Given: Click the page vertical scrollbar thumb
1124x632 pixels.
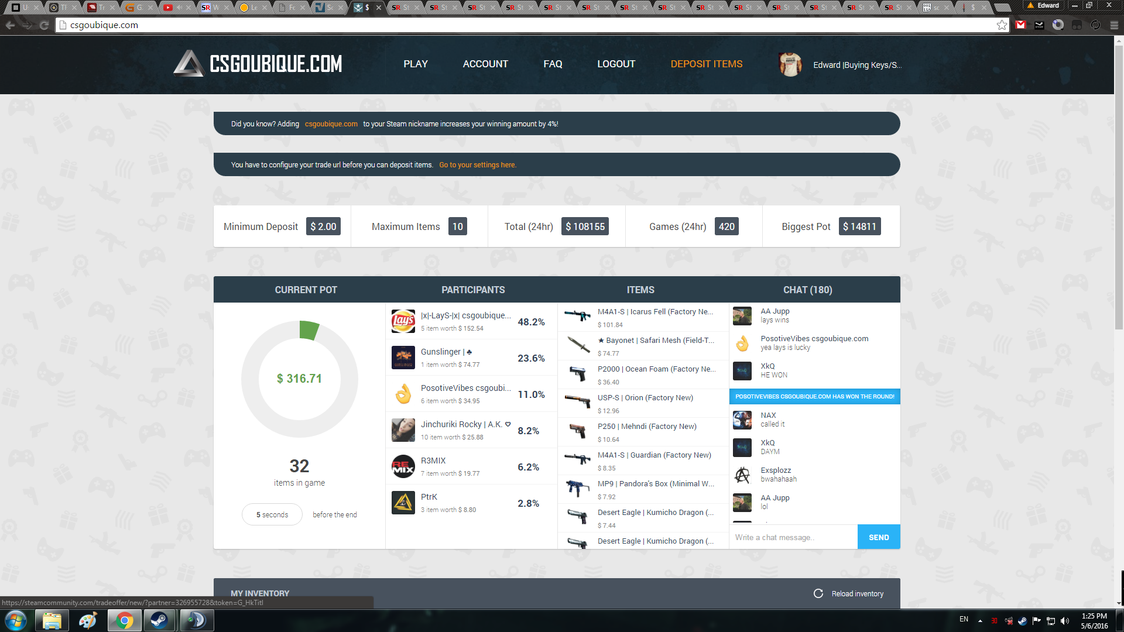Looking at the screenshot, I should tap(1119, 187).
